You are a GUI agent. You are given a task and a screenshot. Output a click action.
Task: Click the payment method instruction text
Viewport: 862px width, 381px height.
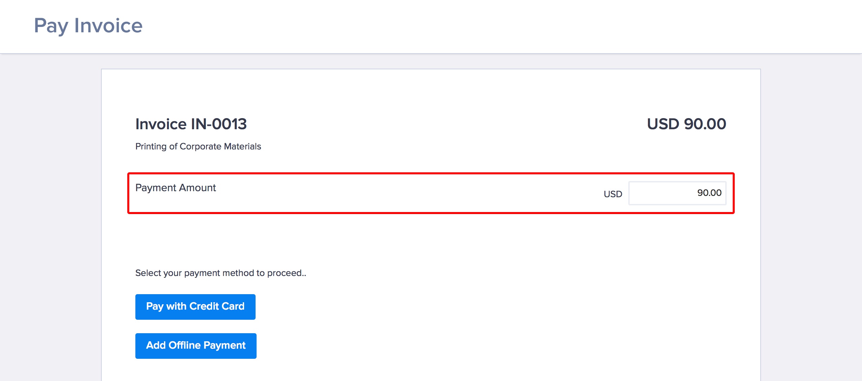coord(221,273)
